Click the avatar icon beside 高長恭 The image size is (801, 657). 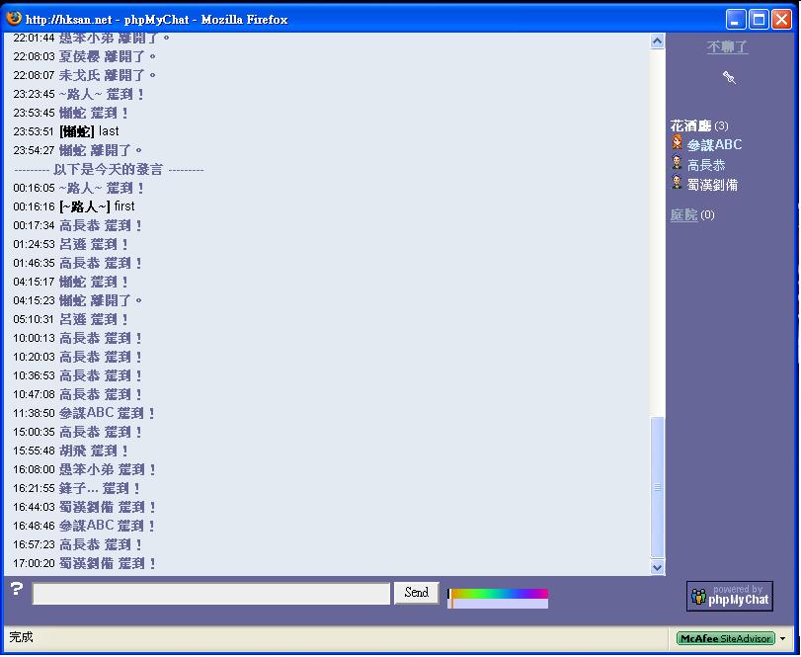click(x=677, y=162)
